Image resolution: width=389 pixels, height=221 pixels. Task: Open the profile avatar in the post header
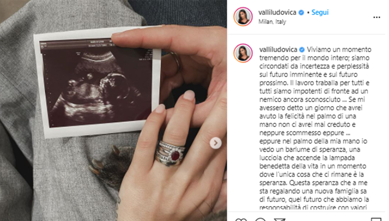pyautogui.click(x=243, y=17)
